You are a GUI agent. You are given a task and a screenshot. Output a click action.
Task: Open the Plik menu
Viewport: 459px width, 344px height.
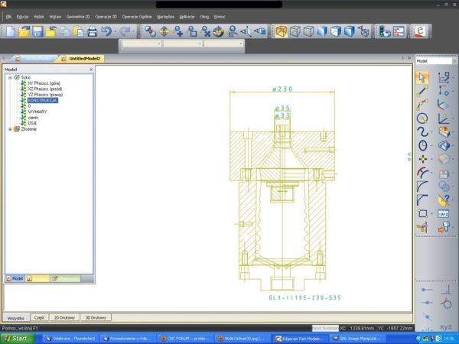[8, 17]
